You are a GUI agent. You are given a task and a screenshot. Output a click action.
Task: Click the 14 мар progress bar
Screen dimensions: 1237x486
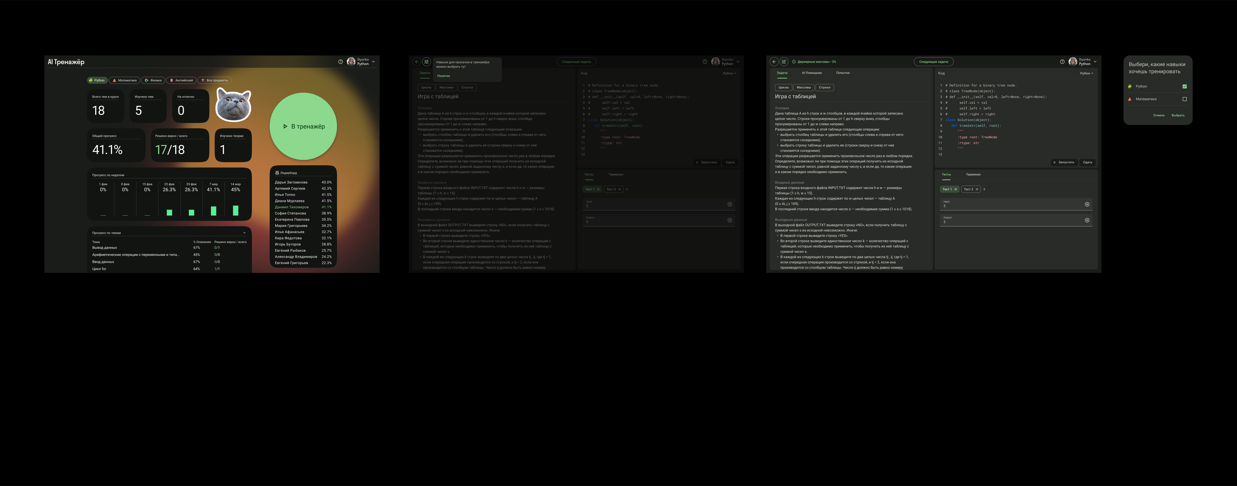(x=235, y=210)
